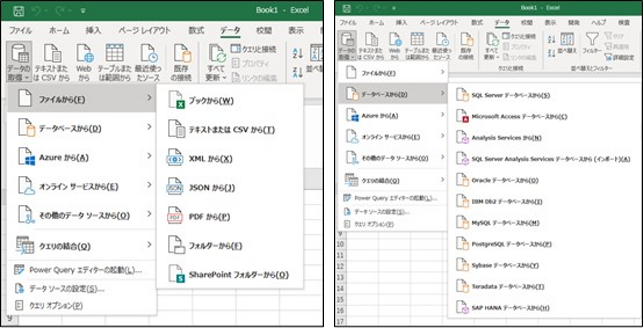Select ブックから(W) workbook import option
This screenshot has height=328, width=643.
[x=211, y=101]
